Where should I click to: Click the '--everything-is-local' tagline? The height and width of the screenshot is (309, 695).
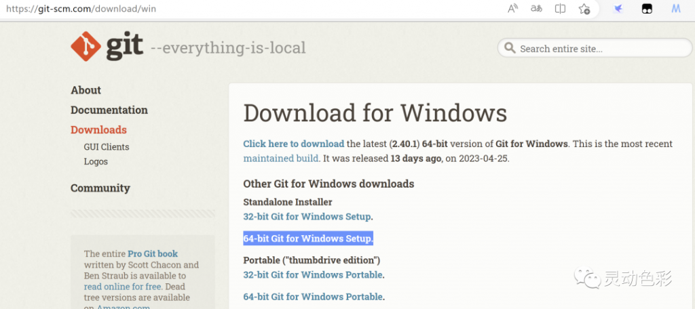click(x=228, y=48)
